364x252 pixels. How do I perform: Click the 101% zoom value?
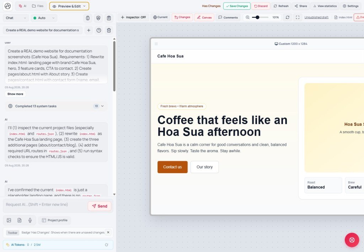click(275, 17)
